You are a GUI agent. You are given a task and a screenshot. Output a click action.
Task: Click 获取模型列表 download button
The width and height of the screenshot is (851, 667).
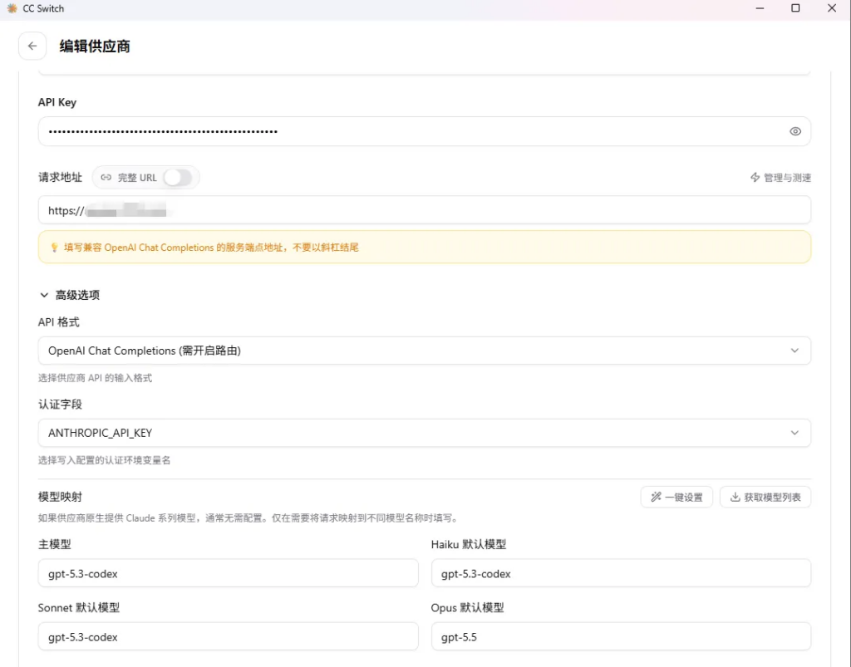(x=765, y=497)
